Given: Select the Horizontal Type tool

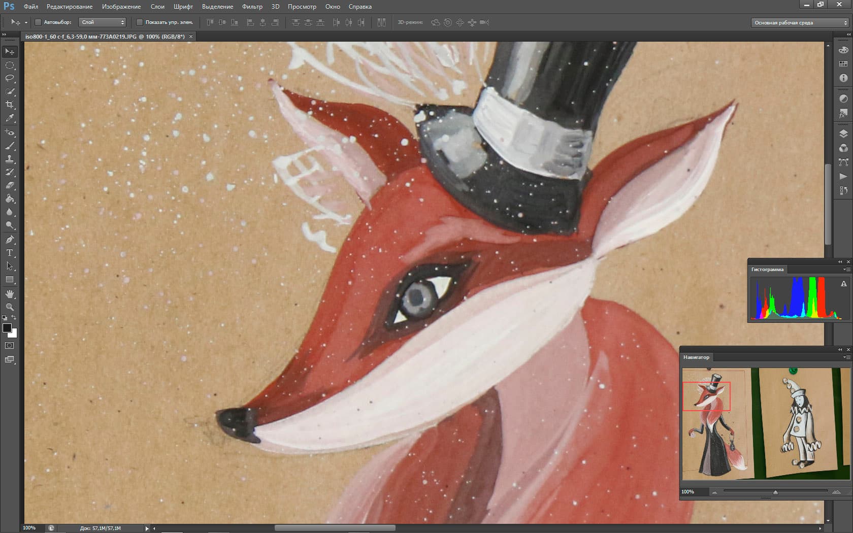Looking at the screenshot, I should click(10, 253).
